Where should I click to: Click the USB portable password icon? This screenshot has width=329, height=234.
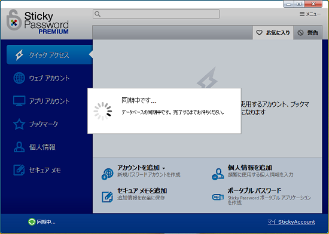[x=218, y=197]
